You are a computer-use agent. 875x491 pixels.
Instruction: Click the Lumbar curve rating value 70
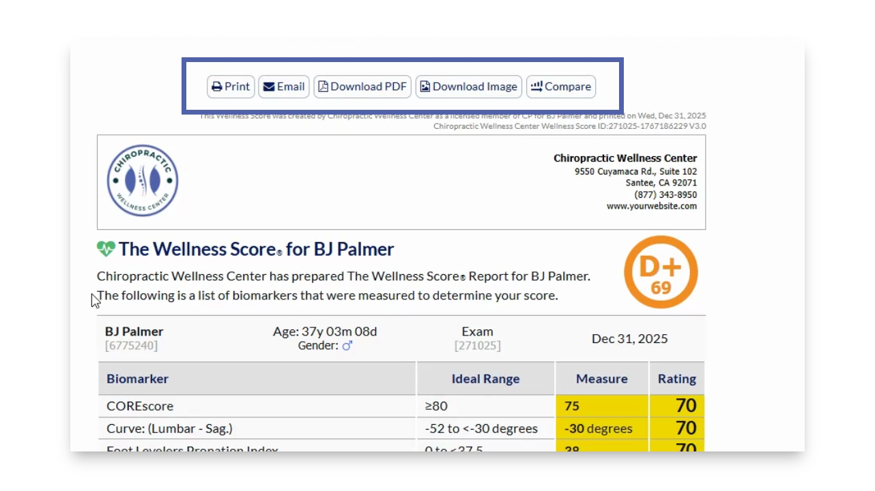[686, 428]
